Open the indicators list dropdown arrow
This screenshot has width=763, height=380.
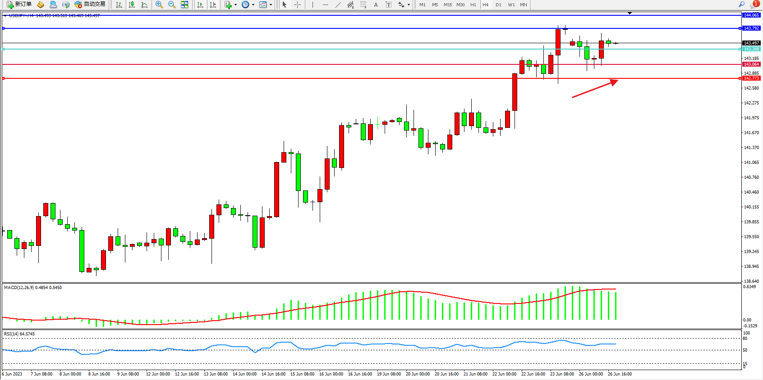235,5
